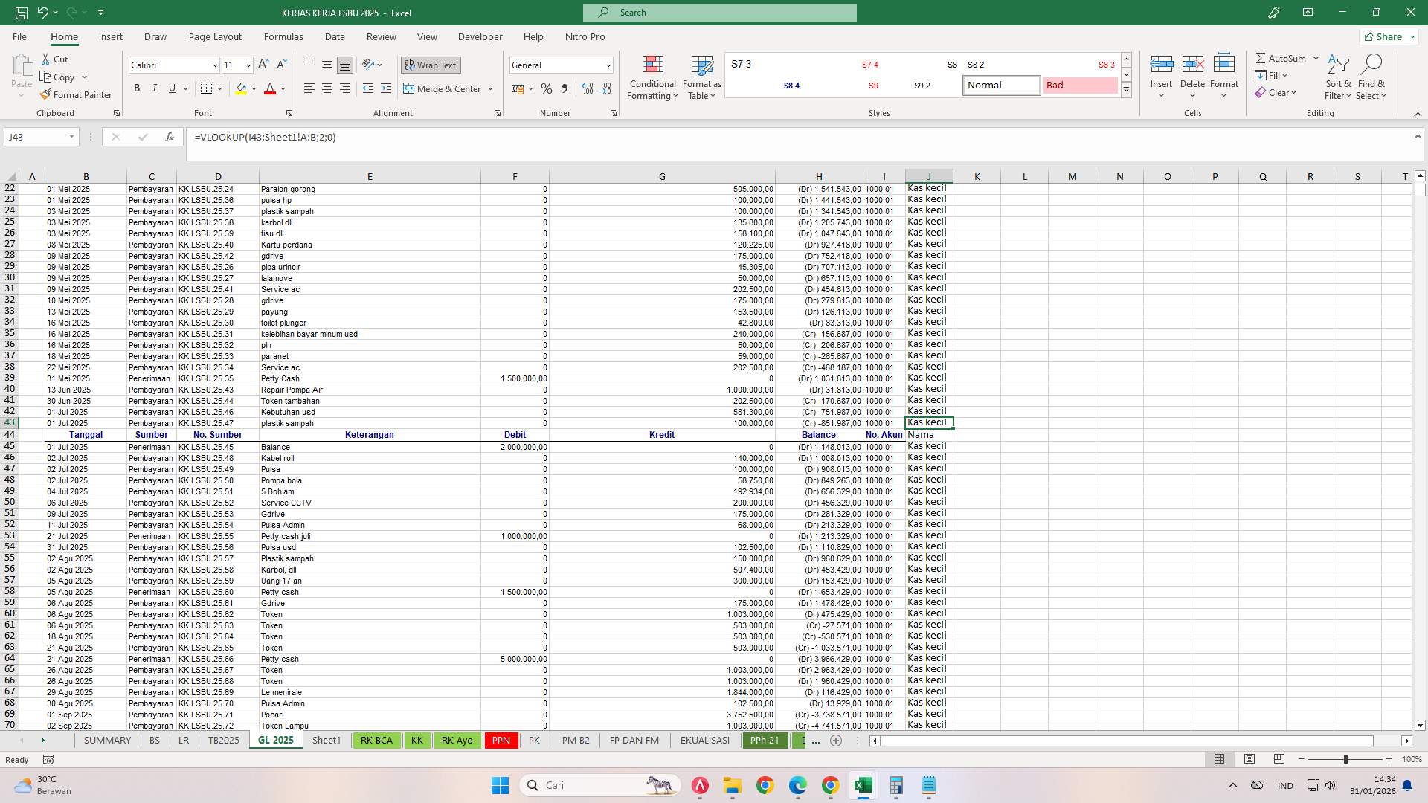Expand the Fill Color dropdown arrow

pyautogui.click(x=253, y=88)
